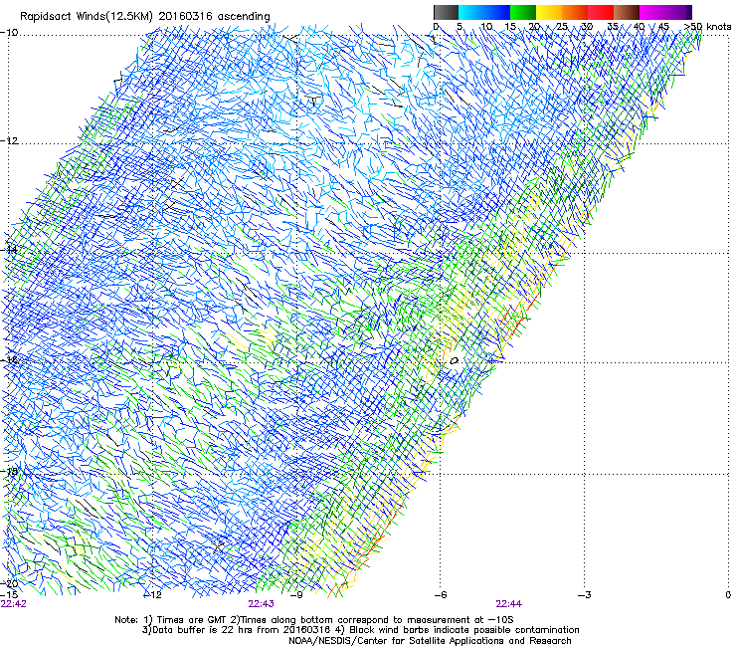The image size is (736, 647).
Task: Click the dark purple 45-50 knots swatch
Action: click(x=678, y=12)
